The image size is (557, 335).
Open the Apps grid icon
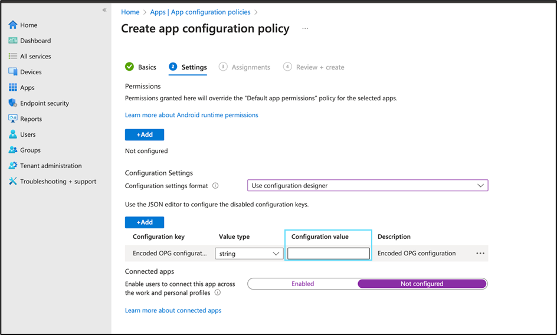13,88
